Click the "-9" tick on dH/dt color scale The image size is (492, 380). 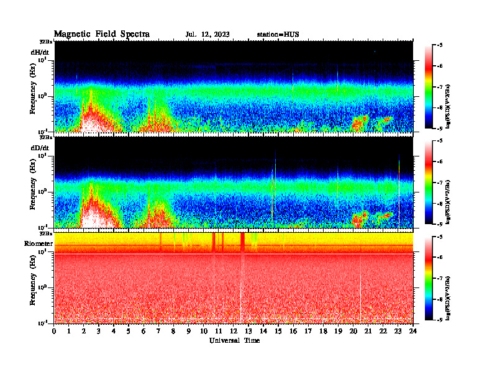click(x=440, y=129)
